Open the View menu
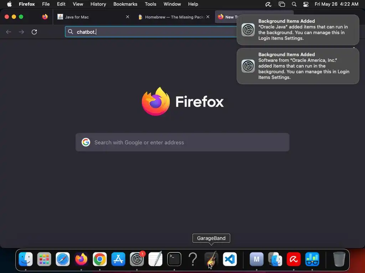Image resolution: width=365 pixels, height=273 pixels. coord(78,4)
